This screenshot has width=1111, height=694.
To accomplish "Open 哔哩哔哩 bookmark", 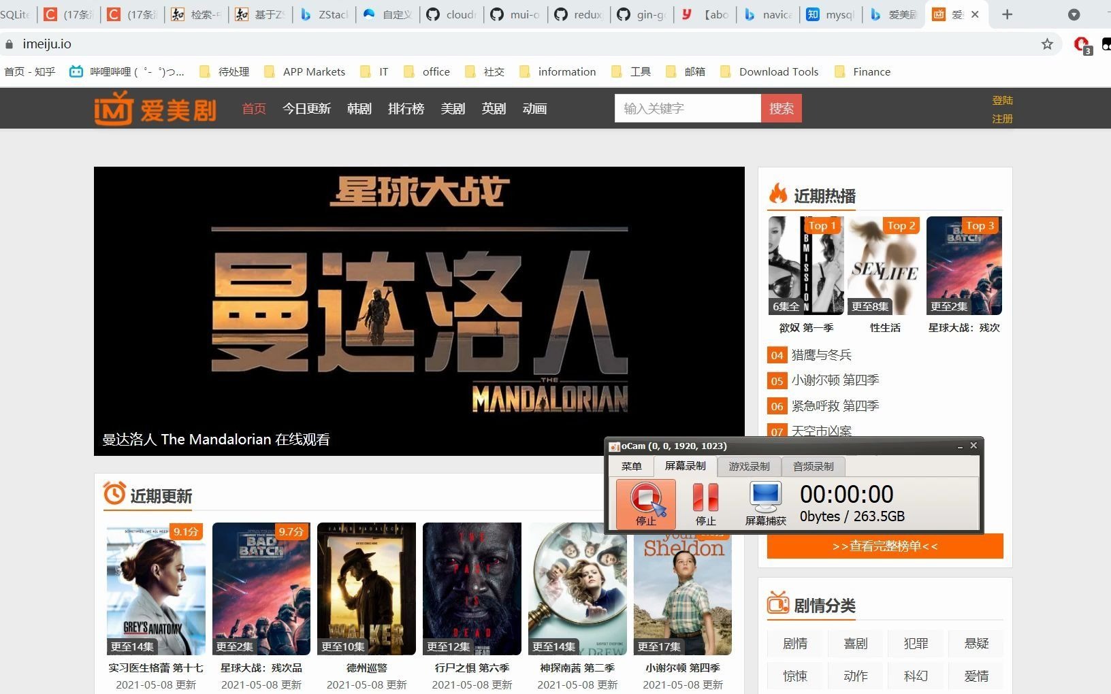I will tap(127, 71).
